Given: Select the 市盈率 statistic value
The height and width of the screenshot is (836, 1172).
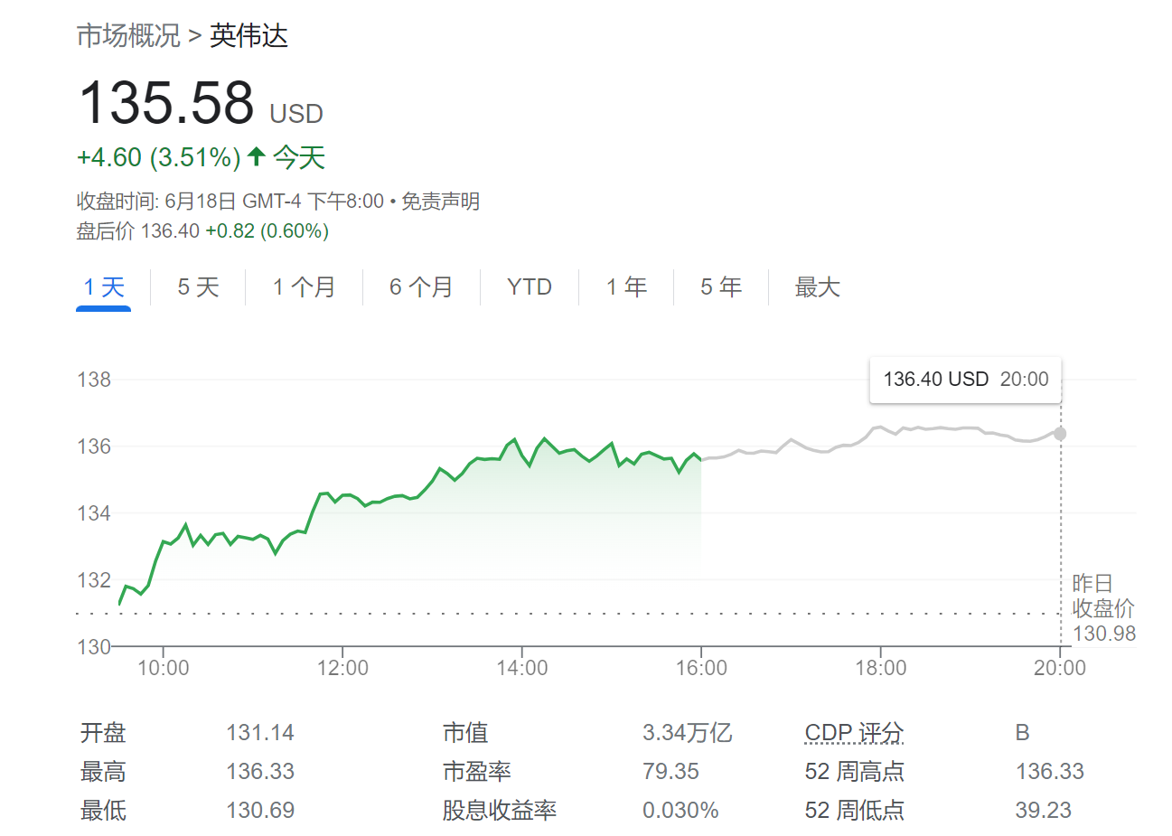Looking at the screenshot, I should pos(680,771).
